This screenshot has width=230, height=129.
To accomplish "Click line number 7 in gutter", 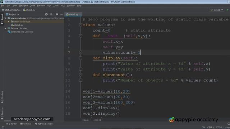I will tap(69, 53).
